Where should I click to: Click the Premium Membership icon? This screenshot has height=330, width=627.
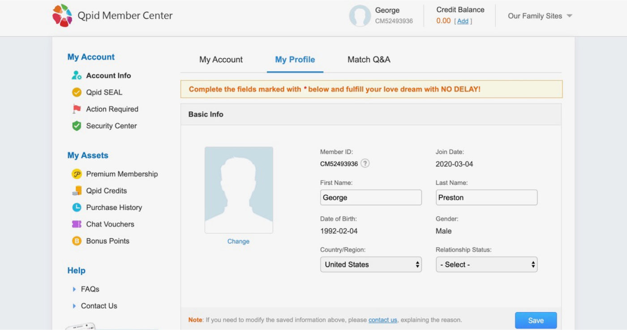coord(77,174)
